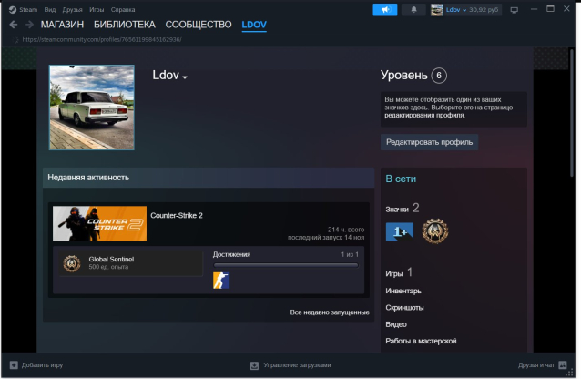
Task: Click the Level 6 circle badge
Action: pos(440,75)
